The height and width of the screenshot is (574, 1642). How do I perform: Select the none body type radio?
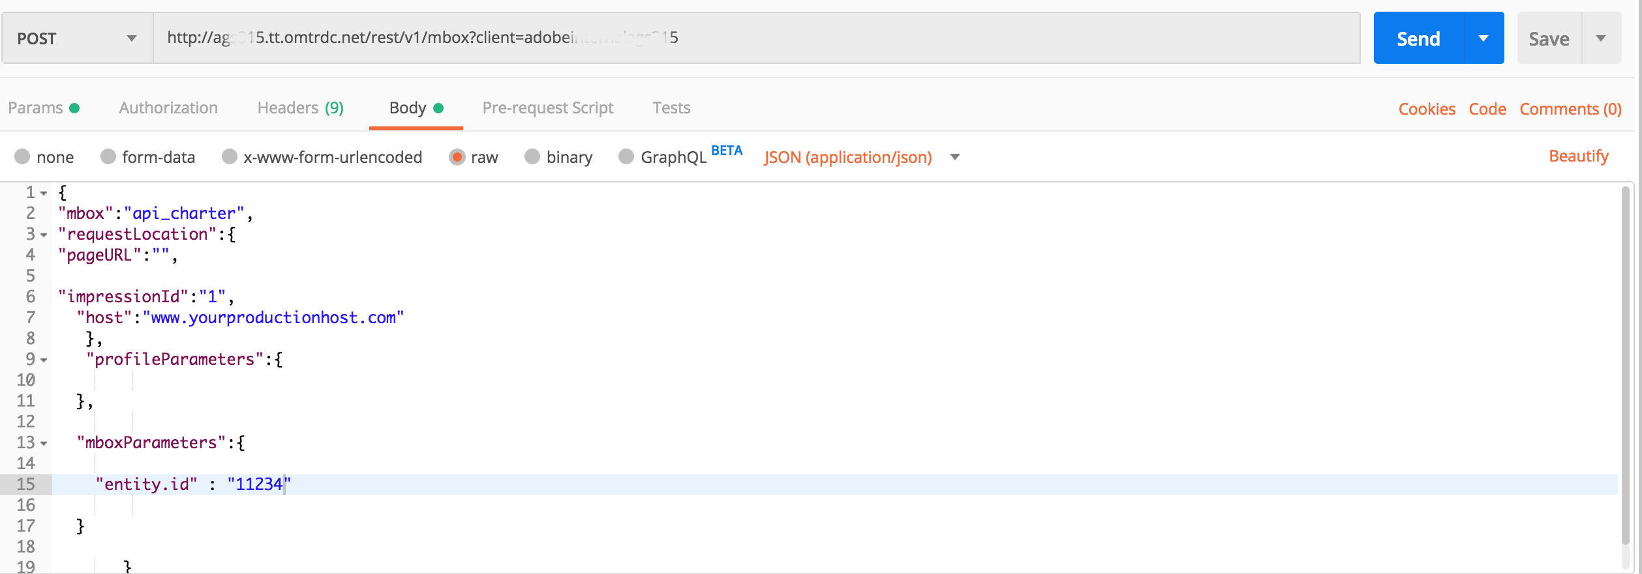click(x=22, y=157)
